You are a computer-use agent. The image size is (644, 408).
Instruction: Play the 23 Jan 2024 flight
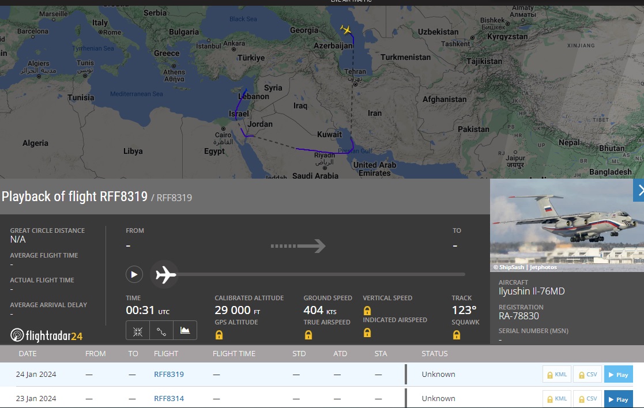[x=618, y=399]
